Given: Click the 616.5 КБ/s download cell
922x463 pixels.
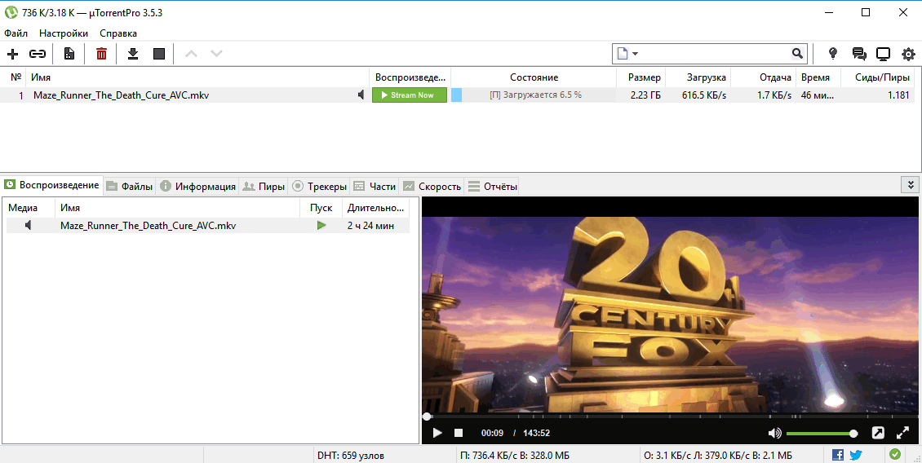Looking at the screenshot, I should point(704,95).
